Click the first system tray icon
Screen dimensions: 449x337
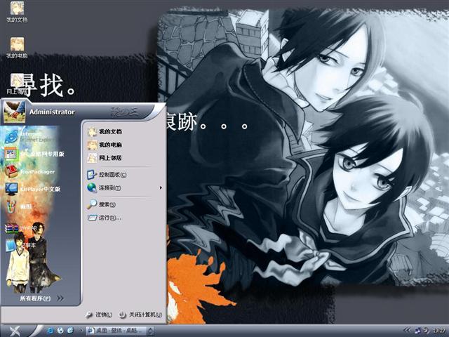[418, 331]
